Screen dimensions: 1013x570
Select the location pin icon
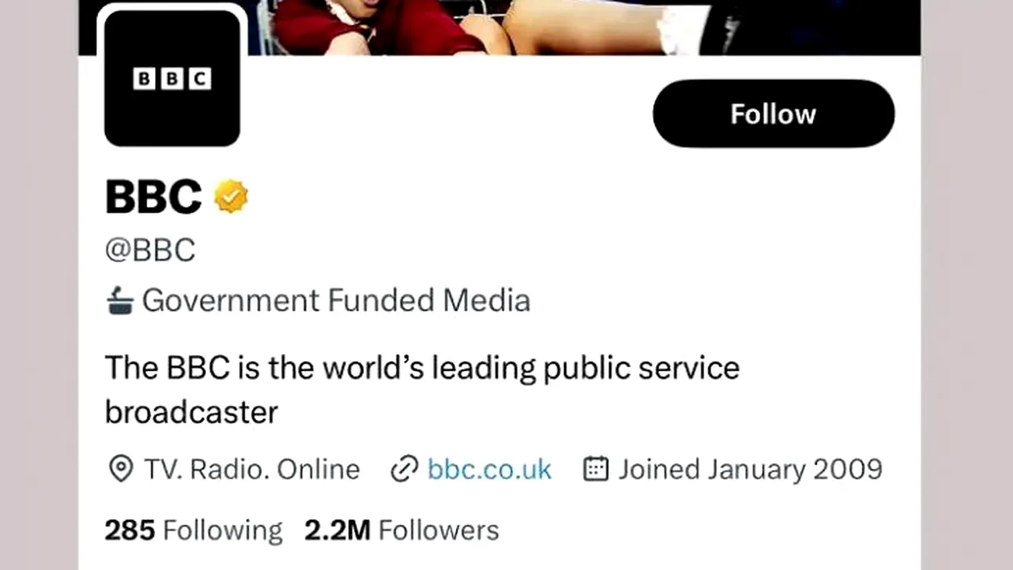pos(120,469)
